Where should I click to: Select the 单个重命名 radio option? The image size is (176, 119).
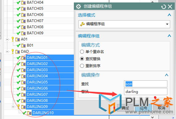[82, 52]
